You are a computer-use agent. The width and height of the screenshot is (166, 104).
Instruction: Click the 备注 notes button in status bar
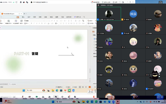coord(68,87)
